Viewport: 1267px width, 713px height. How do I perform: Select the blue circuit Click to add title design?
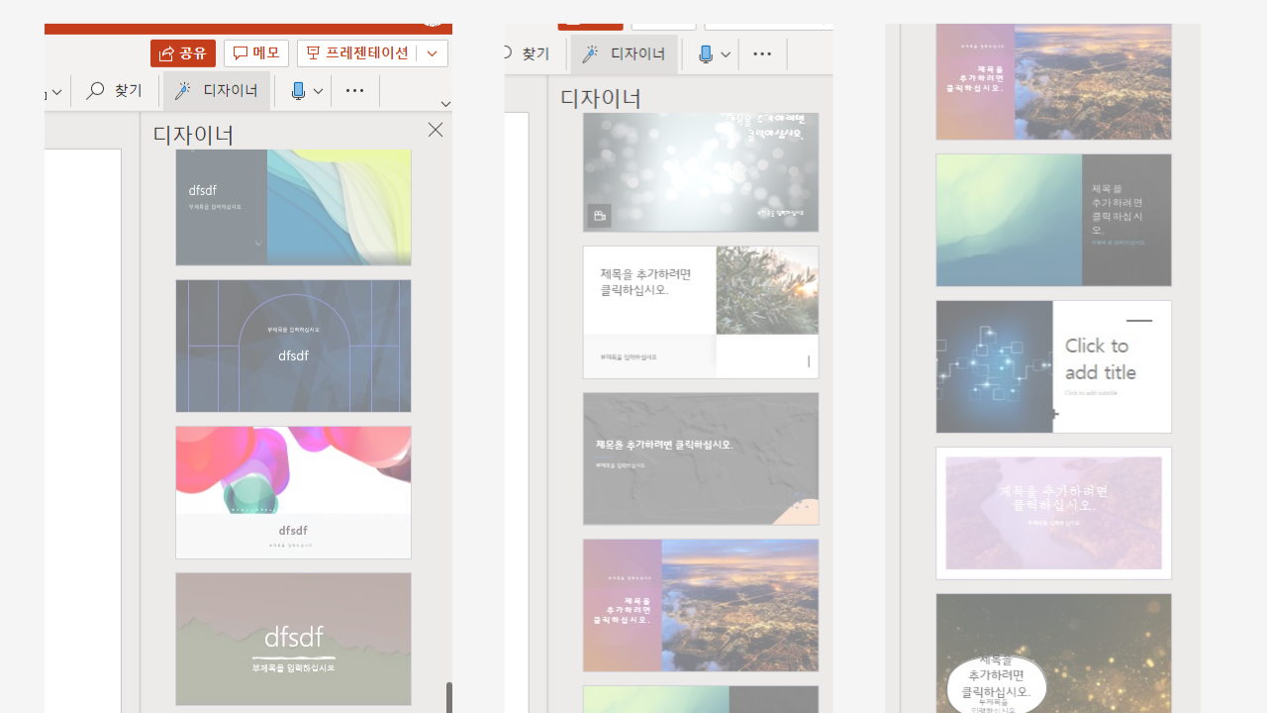[x=1054, y=366]
